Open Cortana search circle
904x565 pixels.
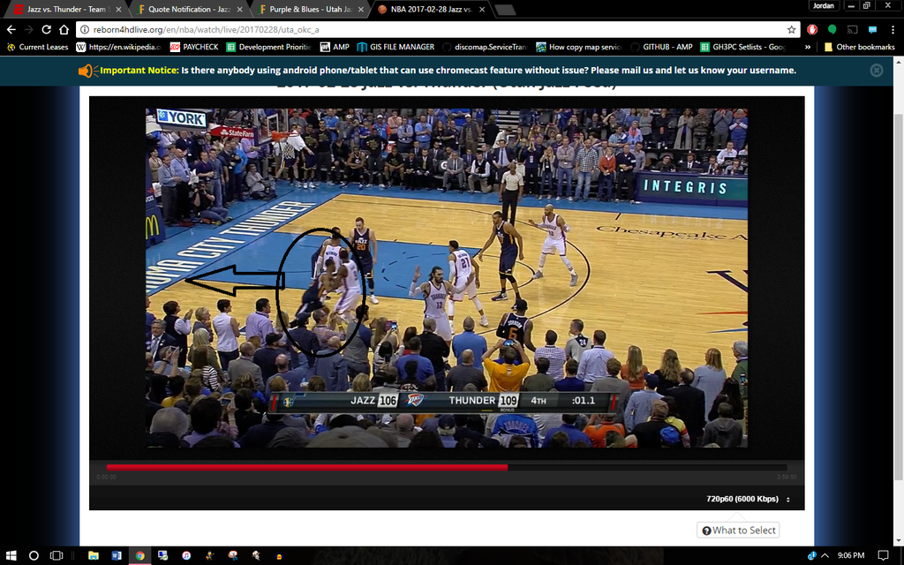pyautogui.click(x=34, y=556)
